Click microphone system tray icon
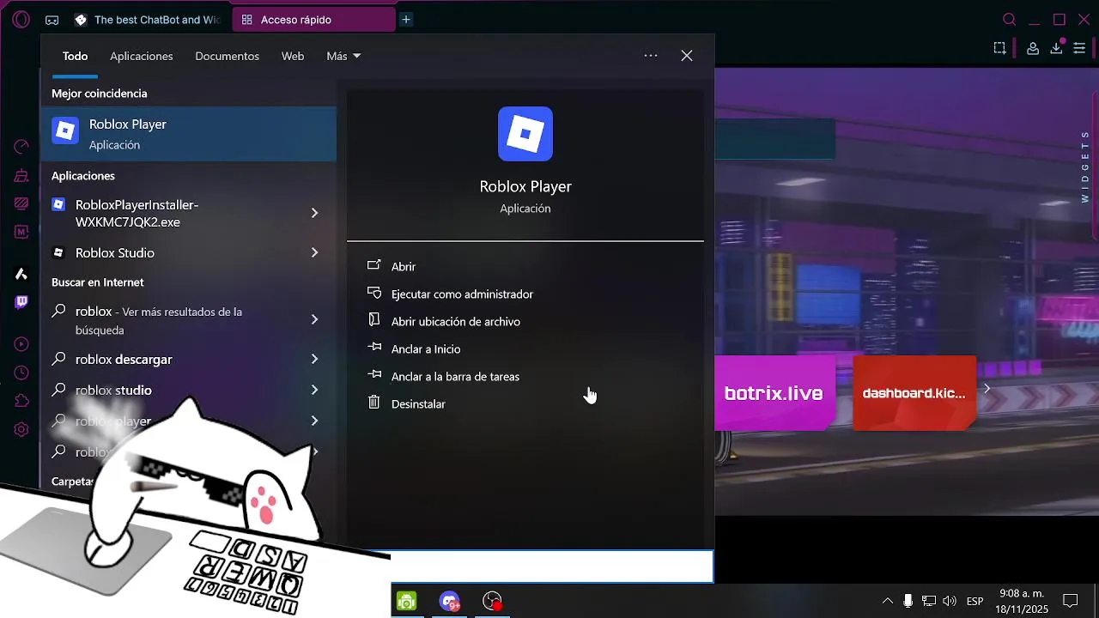This screenshot has width=1099, height=618. 908,601
